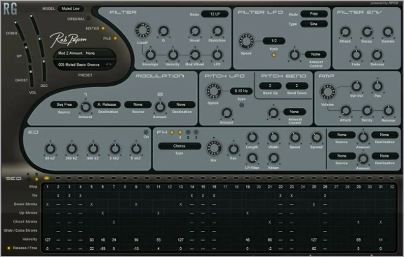Click the Bend Up value 2

coord(270,86)
